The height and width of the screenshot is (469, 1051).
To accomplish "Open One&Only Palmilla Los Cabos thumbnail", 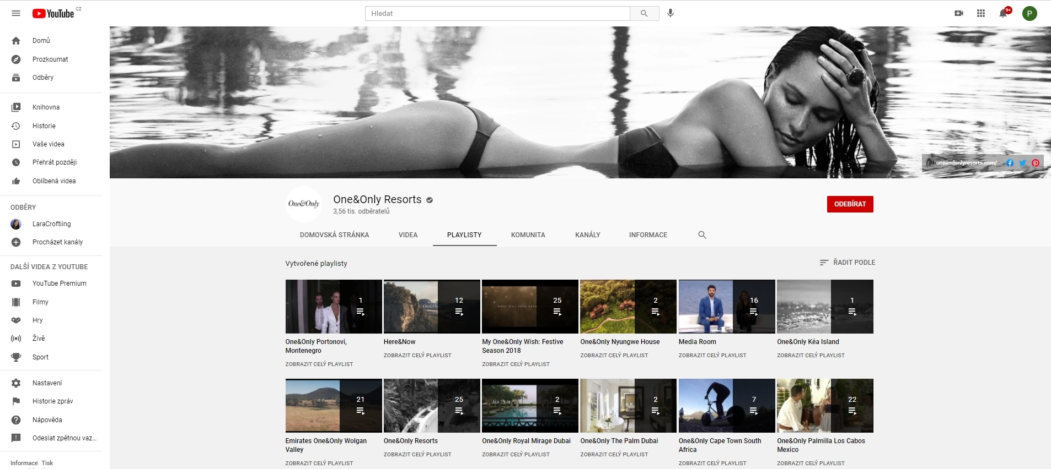I will (x=825, y=406).
